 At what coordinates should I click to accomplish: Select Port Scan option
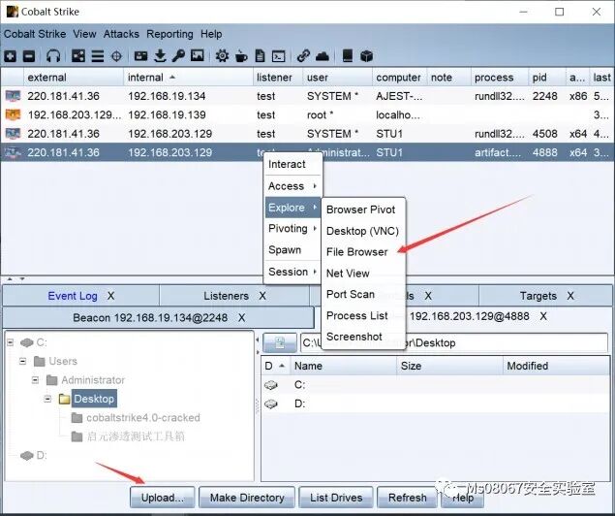363,295
